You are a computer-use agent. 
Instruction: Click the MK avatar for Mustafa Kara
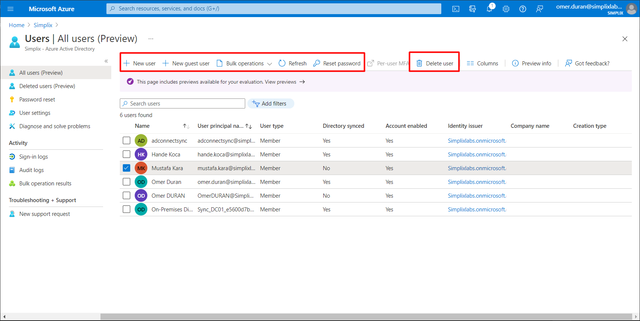[x=141, y=168]
